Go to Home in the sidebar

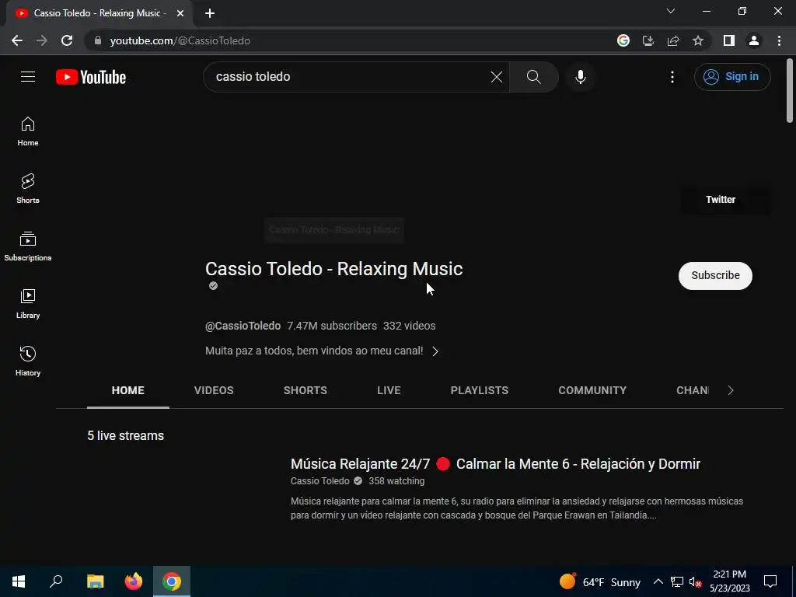[28, 131]
